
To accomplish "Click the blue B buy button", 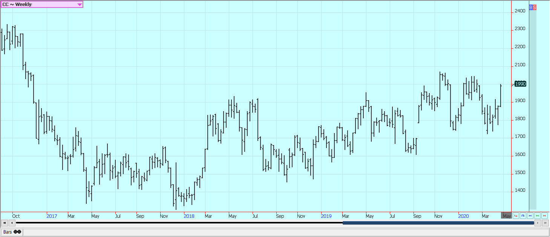I will coord(531,7).
